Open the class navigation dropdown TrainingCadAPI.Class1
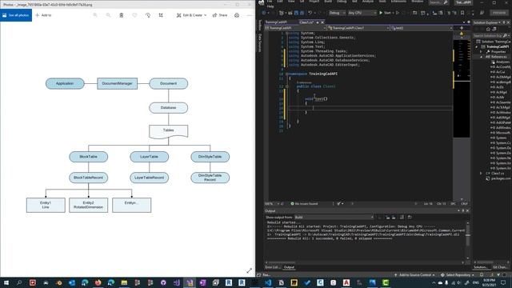Screen dimensions: 512x288 [358, 28]
